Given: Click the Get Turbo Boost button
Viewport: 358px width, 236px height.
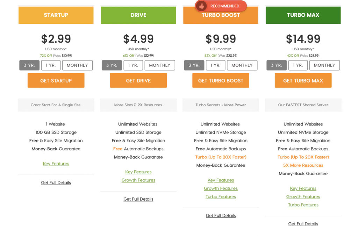Looking at the screenshot, I should (221, 80).
